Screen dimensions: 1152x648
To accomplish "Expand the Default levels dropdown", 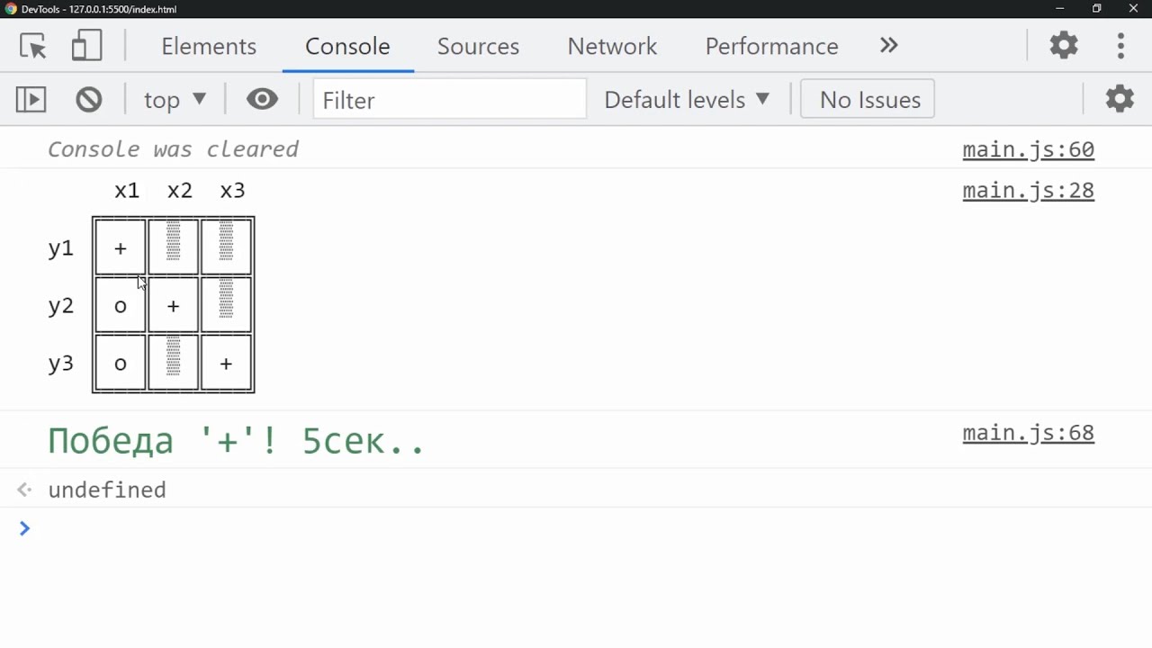I will [687, 99].
